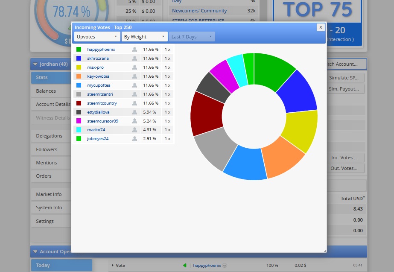Click the Out. Votes button
Image resolution: width=394 pixels, height=272 pixels.
tap(345, 168)
